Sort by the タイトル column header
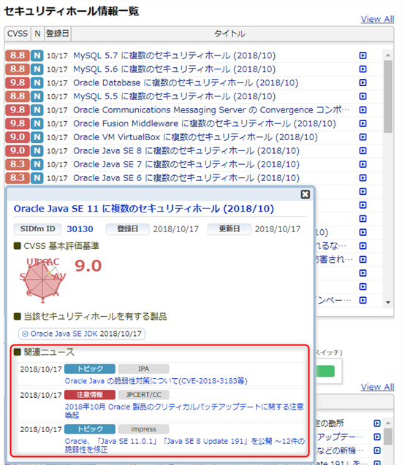Image resolution: width=402 pixels, height=465 pixels. click(230, 34)
